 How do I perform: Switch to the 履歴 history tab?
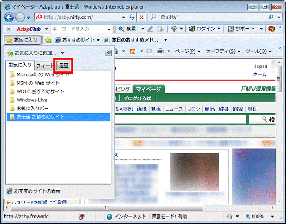63,66
